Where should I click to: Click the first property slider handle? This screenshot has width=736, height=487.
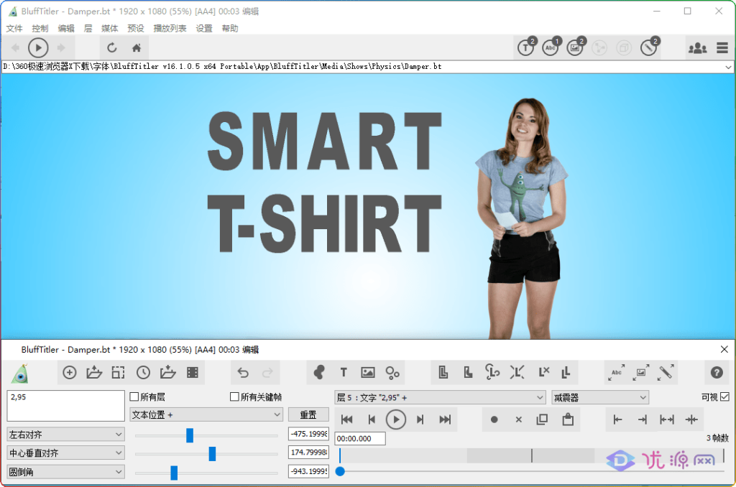[190, 435]
